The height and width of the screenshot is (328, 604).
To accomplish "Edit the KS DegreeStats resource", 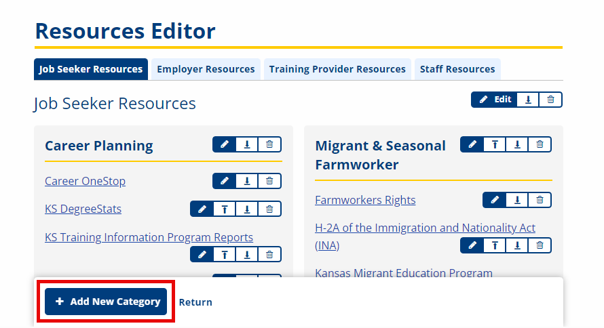I will pyautogui.click(x=202, y=209).
